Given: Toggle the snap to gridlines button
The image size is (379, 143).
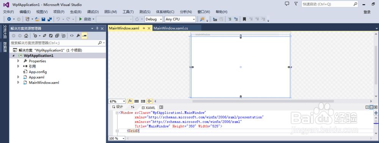Looking at the screenshot, I should (143, 101).
